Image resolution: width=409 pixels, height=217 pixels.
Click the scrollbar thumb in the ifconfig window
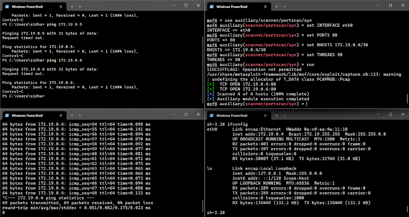(x=407, y=209)
